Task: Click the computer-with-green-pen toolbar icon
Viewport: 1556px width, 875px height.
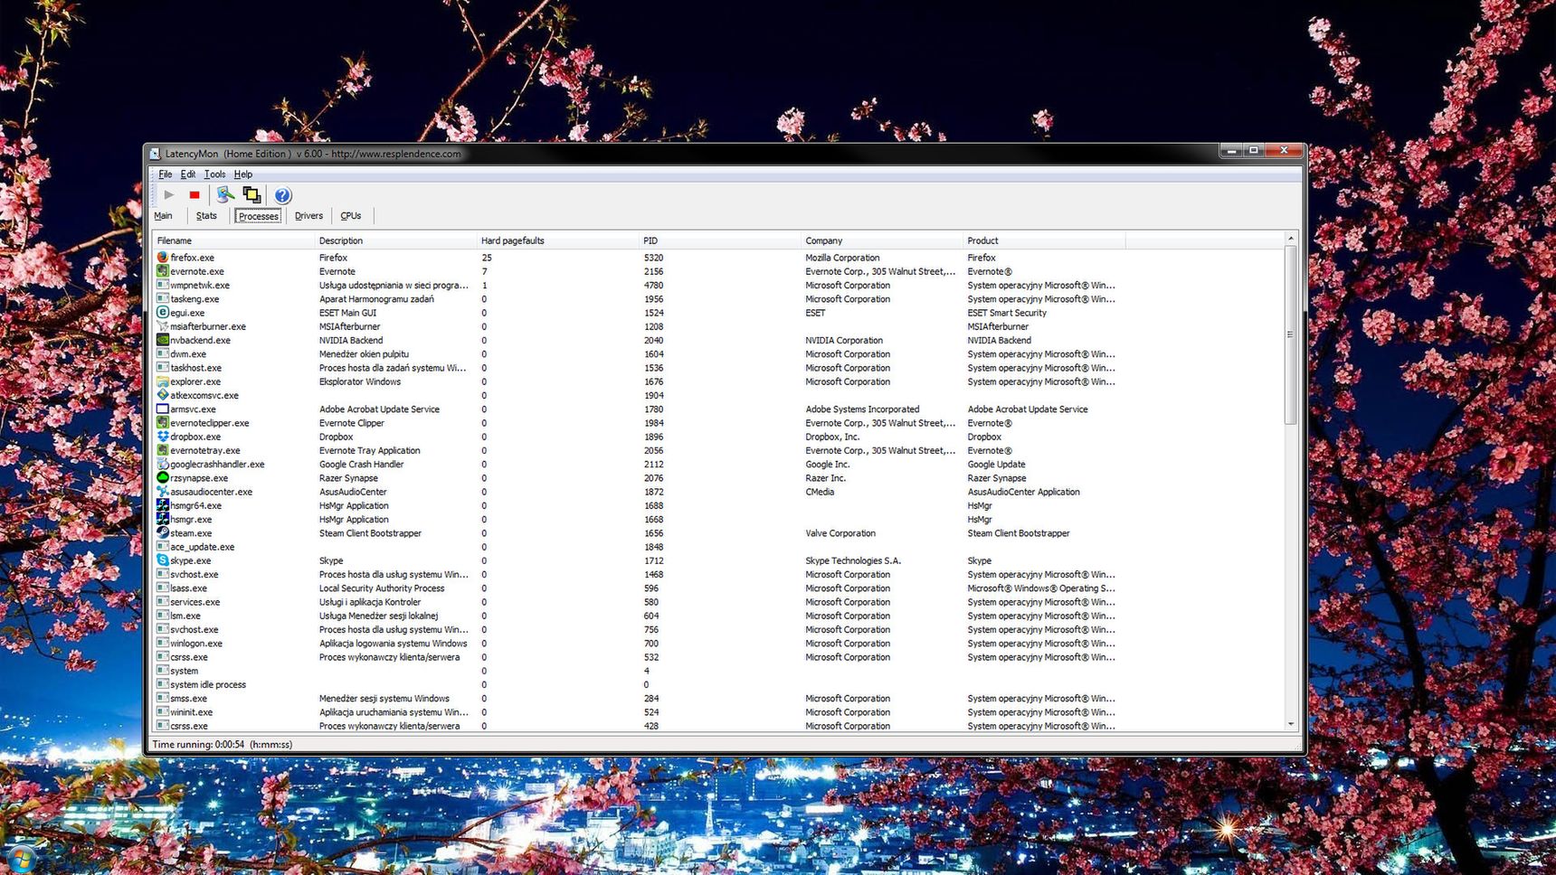Action: click(225, 194)
